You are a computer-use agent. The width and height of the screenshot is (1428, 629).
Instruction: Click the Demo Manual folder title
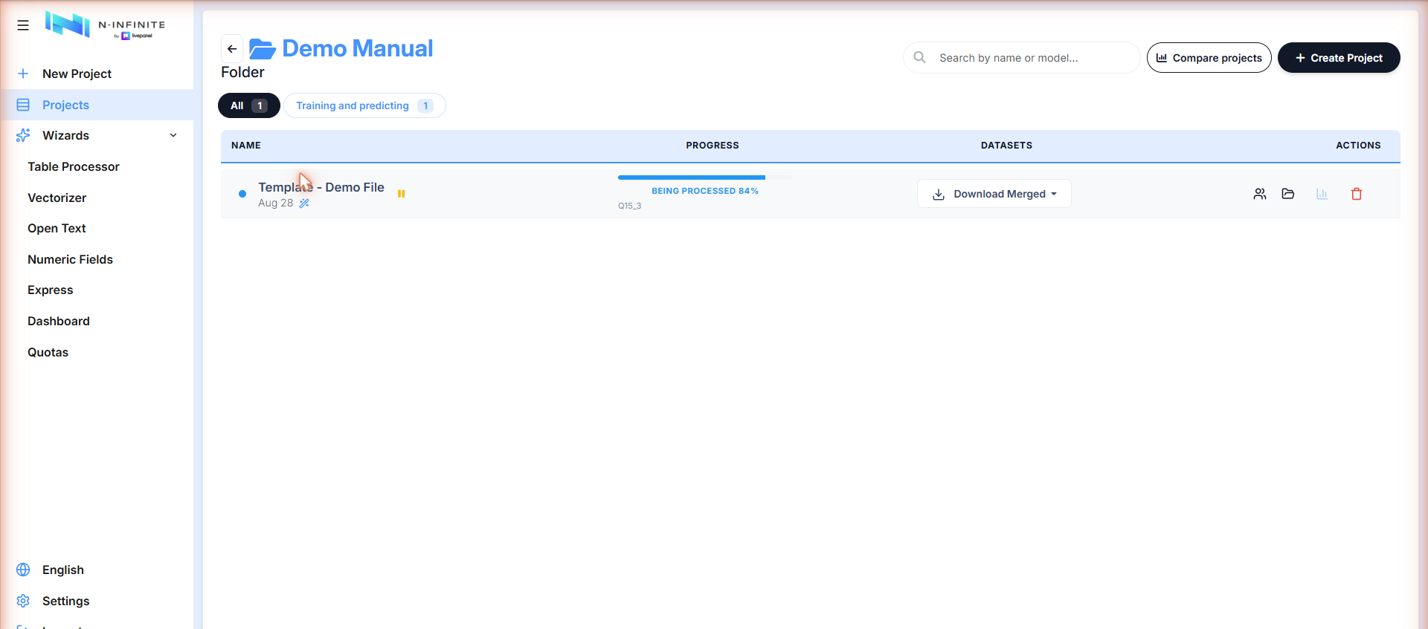coord(357,48)
